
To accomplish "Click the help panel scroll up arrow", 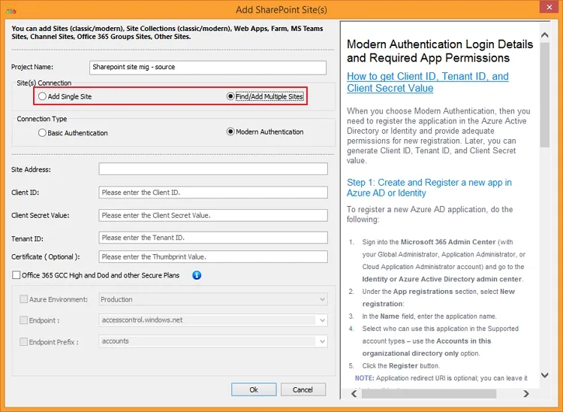I will point(545,27).
